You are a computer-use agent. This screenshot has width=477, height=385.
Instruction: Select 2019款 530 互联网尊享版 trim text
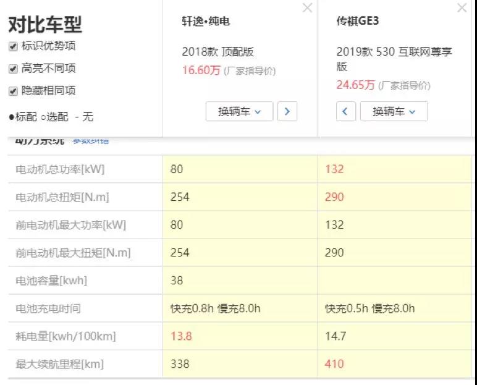coord(394,59)
